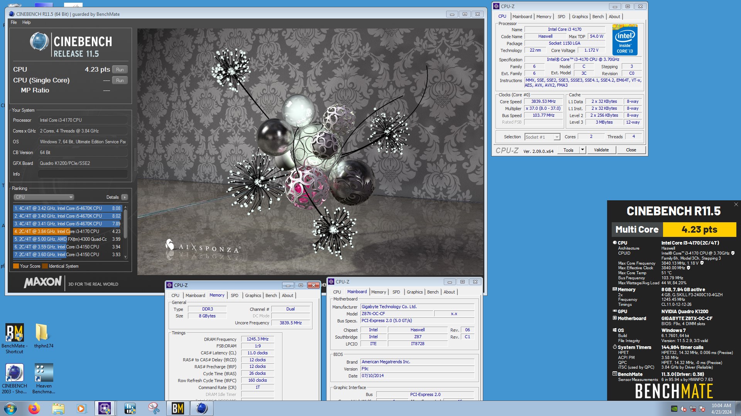This screenshot has height=416, width=741.
Task: Select Graphics tab in CPU-Z Mainboard window
Action: coord(414,292)
